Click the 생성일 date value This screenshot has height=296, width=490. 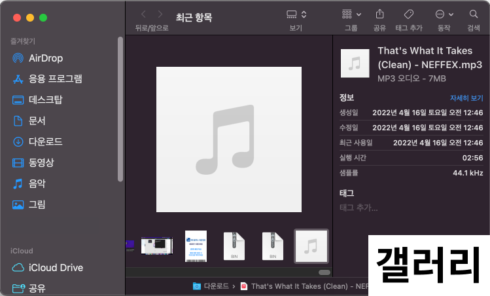(x=427, y=113)
